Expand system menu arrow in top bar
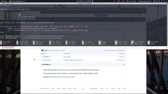 pyautogui.click(x=166, y=1)
